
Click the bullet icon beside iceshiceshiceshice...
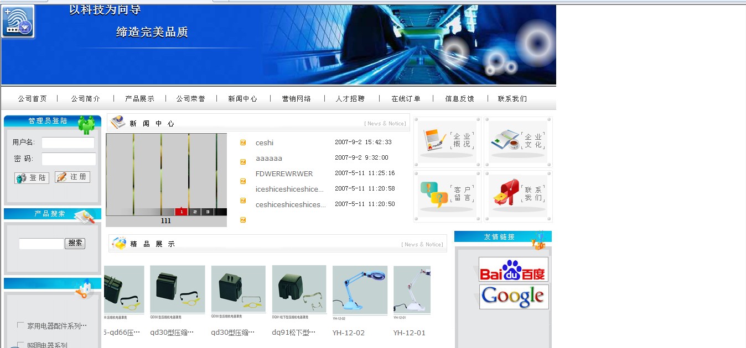pyautogui.click(x=243, y=201)
